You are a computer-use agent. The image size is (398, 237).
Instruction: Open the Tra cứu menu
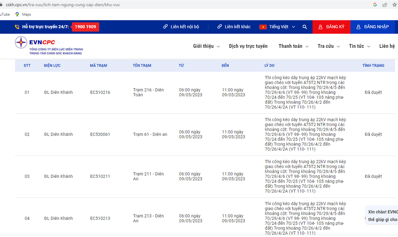328,46
